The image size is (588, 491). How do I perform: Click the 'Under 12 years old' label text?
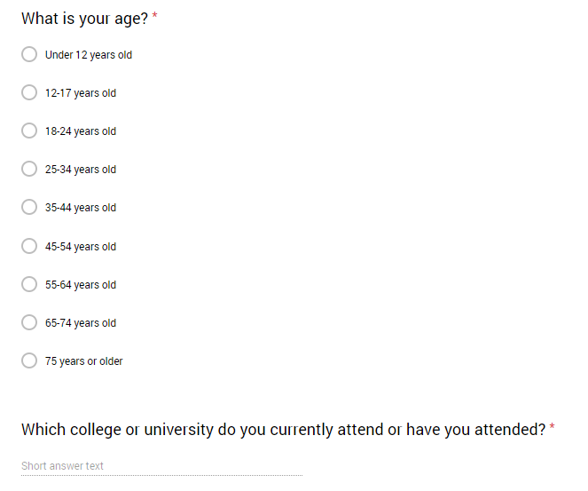click(89, 55)
